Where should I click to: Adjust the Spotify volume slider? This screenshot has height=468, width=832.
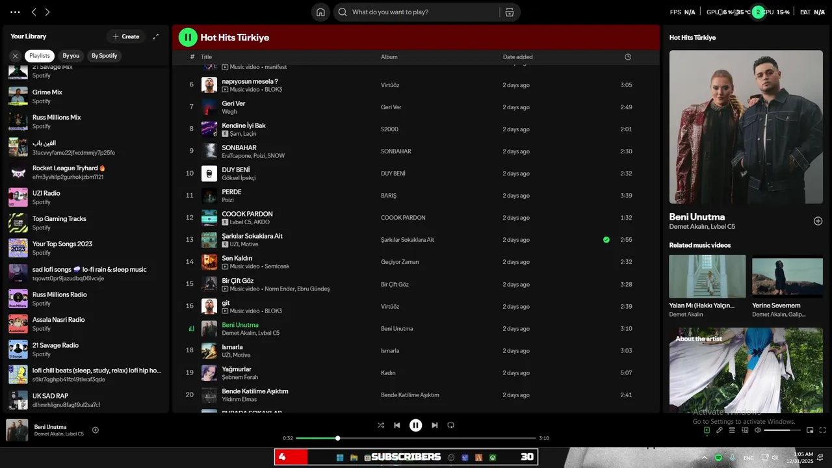[x=781, y=430]
